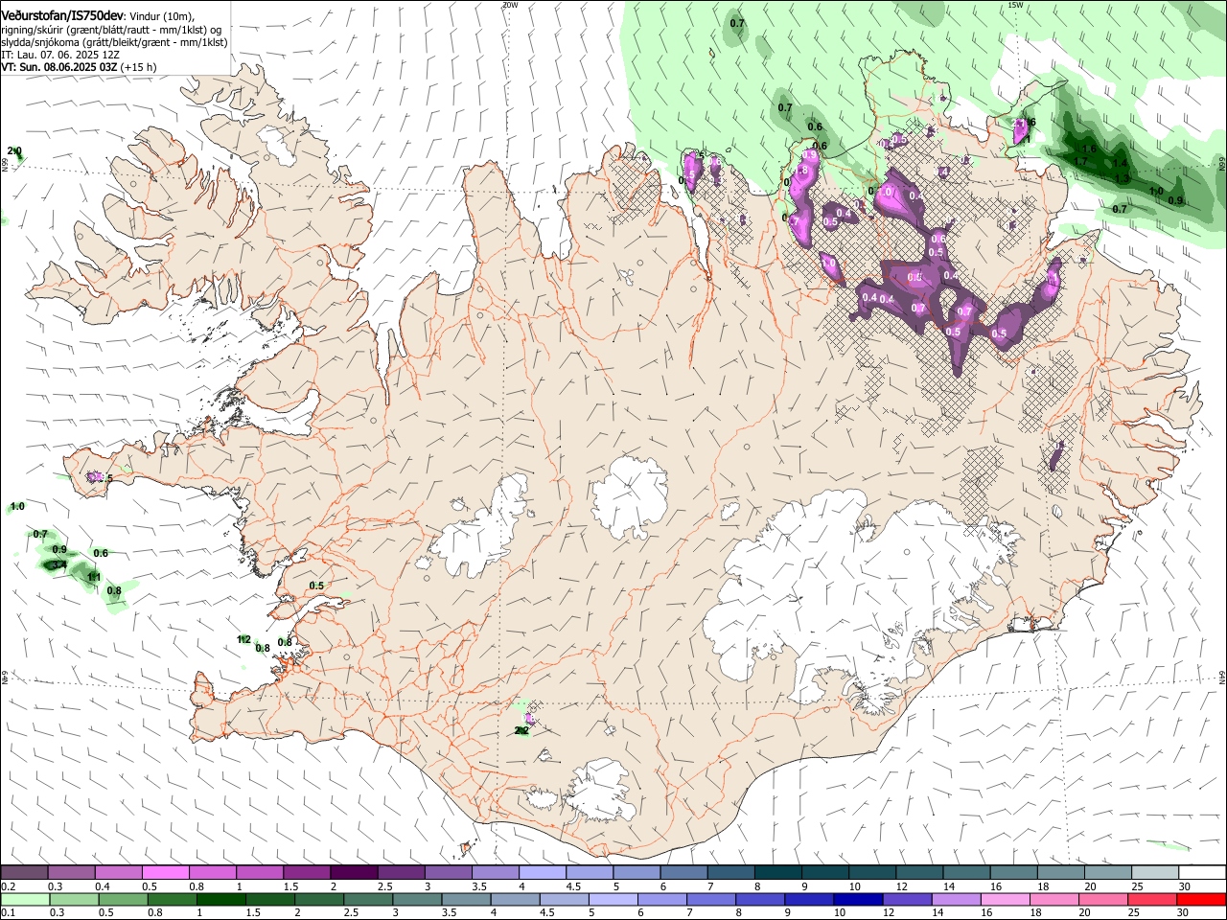Pick the rain scale swatch starting at 12
Screen dimensions: 1227x920
(x=906, y=899)
